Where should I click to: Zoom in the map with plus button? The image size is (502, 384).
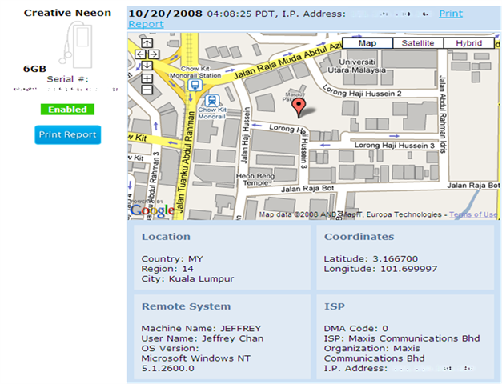pyautogui.click(x=147, y=78)
